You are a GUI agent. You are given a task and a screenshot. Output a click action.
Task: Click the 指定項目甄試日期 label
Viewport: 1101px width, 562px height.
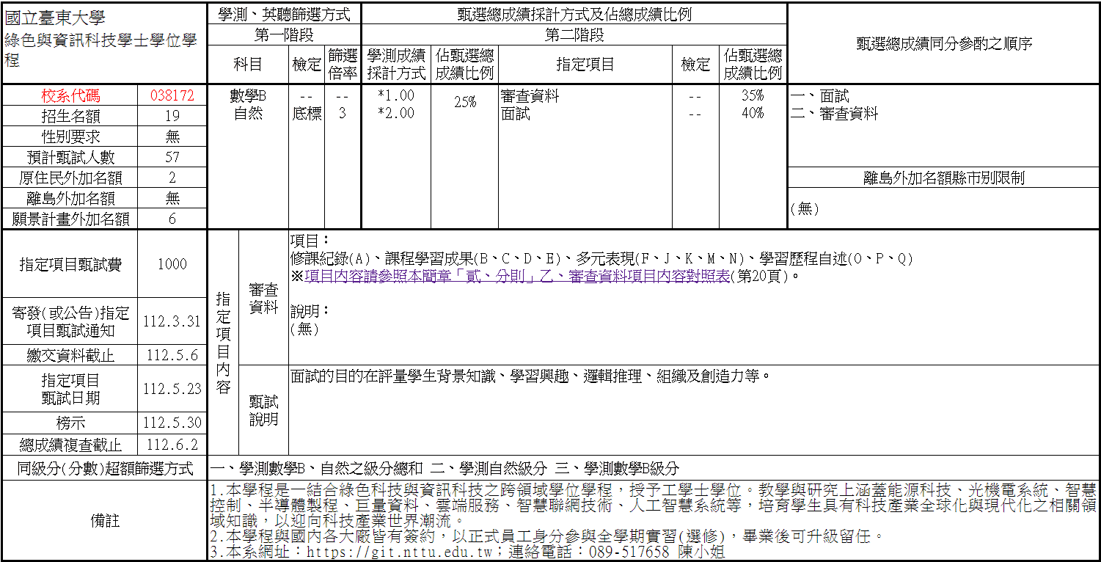(x=70, y=389)
